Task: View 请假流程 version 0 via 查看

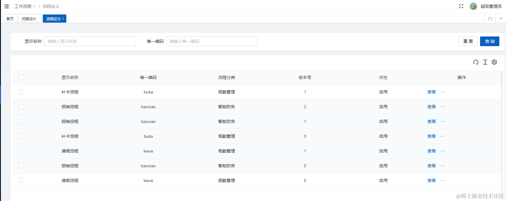Action: (x=432, y=181)
